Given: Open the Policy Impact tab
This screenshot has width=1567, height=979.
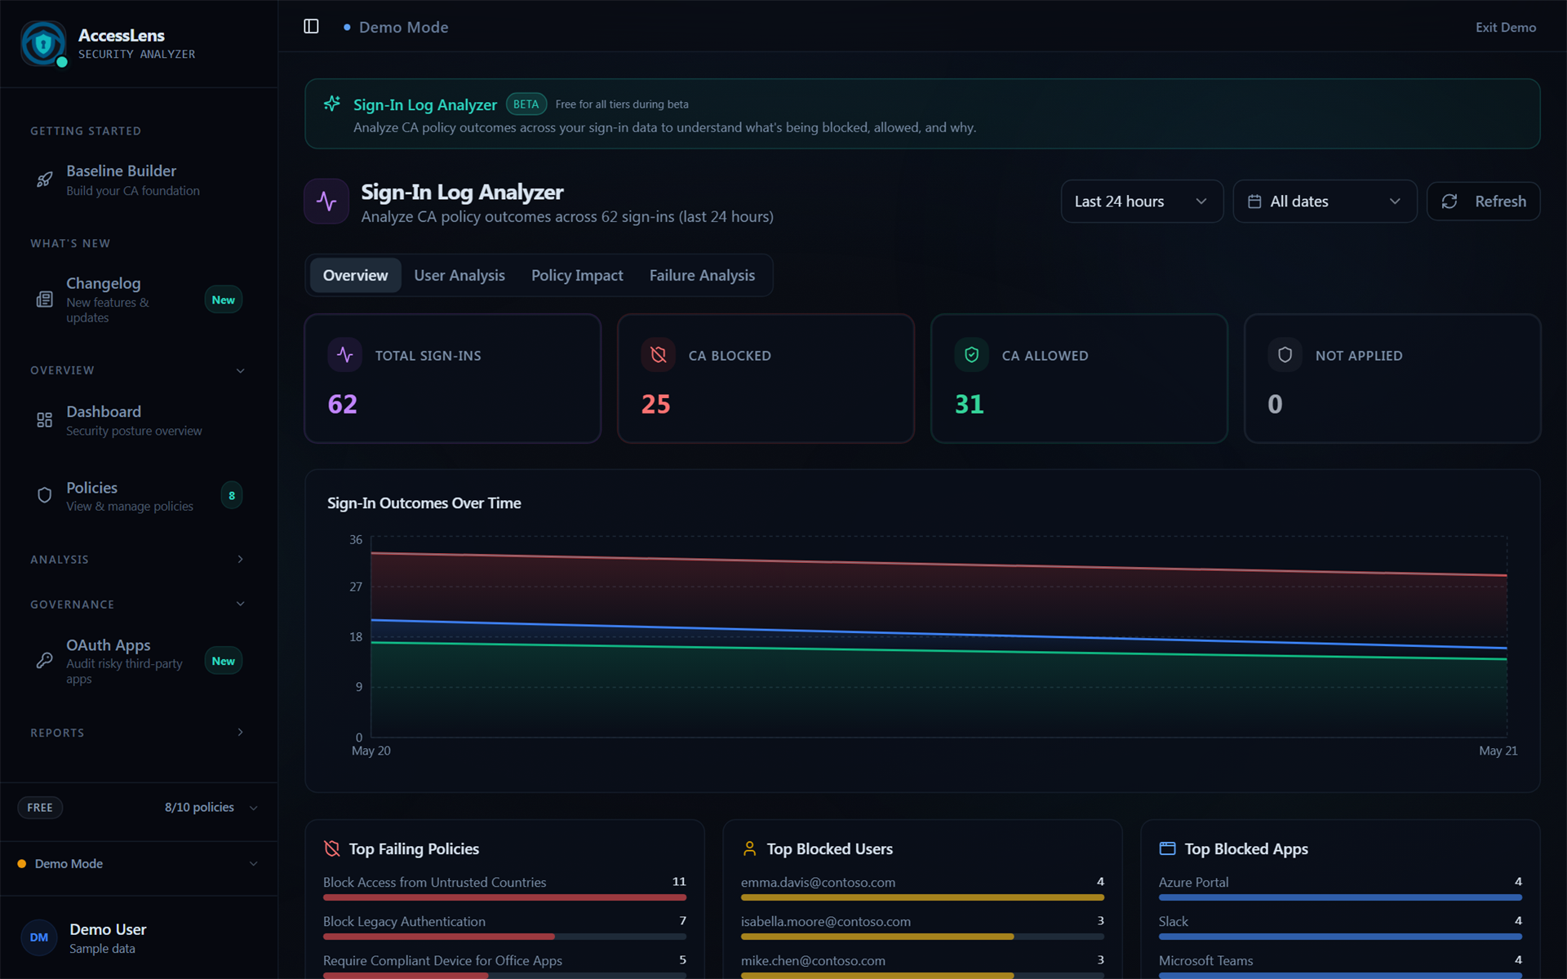Looking at the screenshot, I should (577, 276).
